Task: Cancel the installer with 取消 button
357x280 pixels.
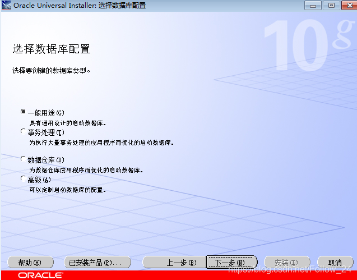Action: pyautogui.click(x=335, y=263)
